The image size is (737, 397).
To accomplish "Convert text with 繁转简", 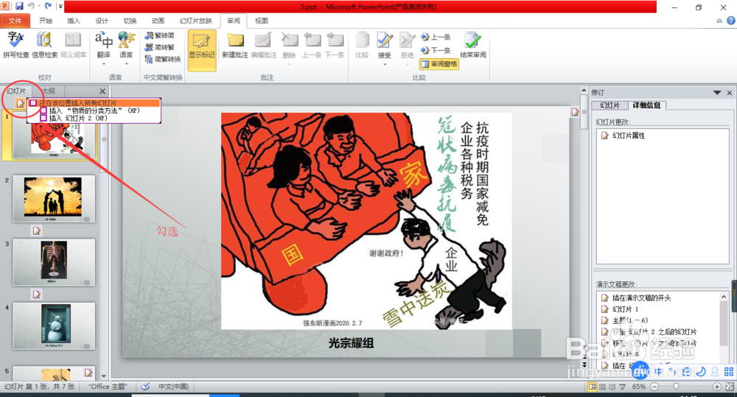I will (x=160, y=35).
